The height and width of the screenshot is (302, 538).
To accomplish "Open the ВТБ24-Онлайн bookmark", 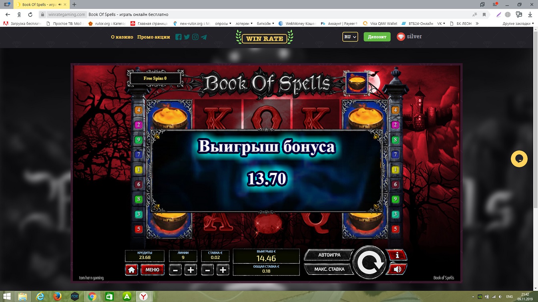I will tap(418, 24).
